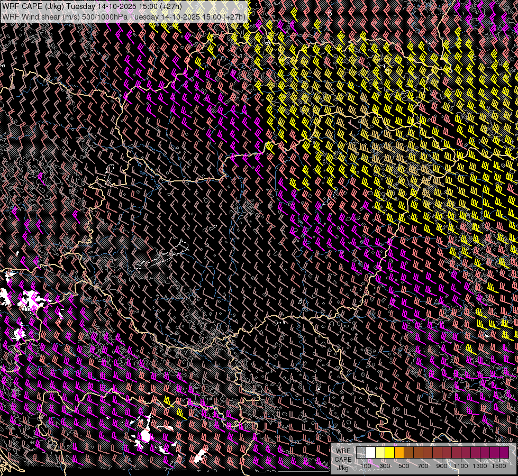518x476 pixels.
Task: Click the CAPE label in the legend
Action: (343, 460)
